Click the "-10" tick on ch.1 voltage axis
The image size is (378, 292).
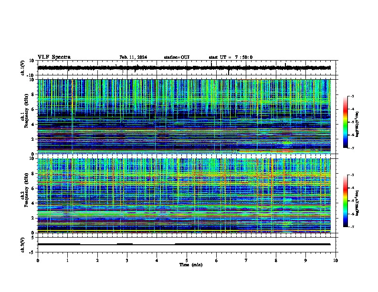coord(31,75)
